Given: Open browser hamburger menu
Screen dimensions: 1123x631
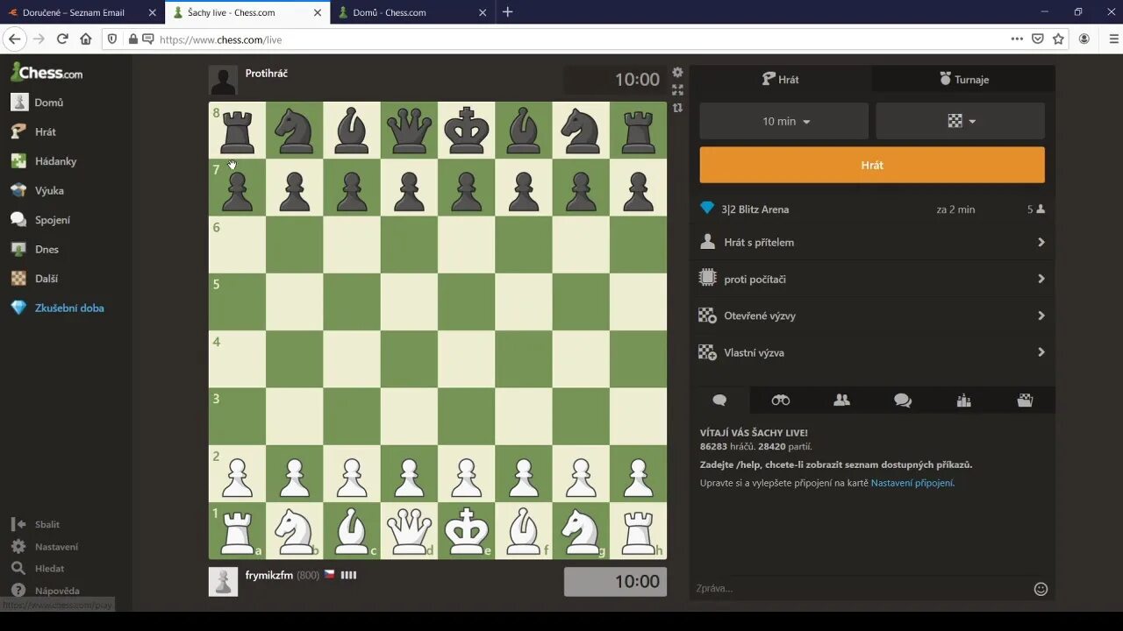Looking at the screenshot, I should pyautogui.click(x=1114, y=39).
